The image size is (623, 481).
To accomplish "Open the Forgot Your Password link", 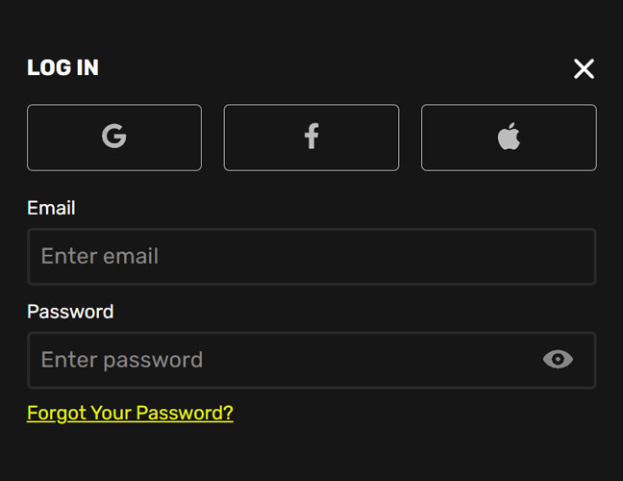I will pos(130,413).
